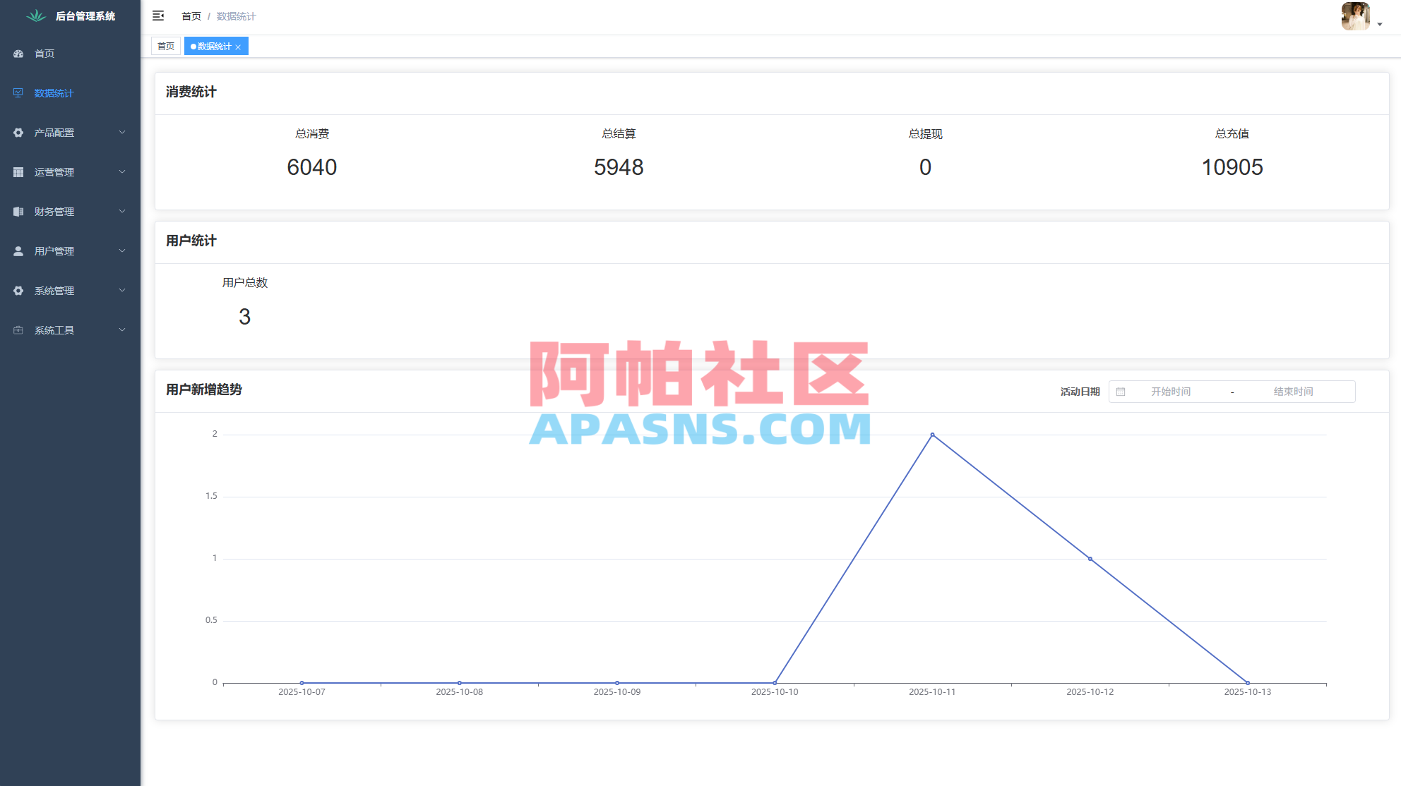The image size is (1401, 786).
Task: Expand the 系统工具 menu section
Action: tap(68, 329)
